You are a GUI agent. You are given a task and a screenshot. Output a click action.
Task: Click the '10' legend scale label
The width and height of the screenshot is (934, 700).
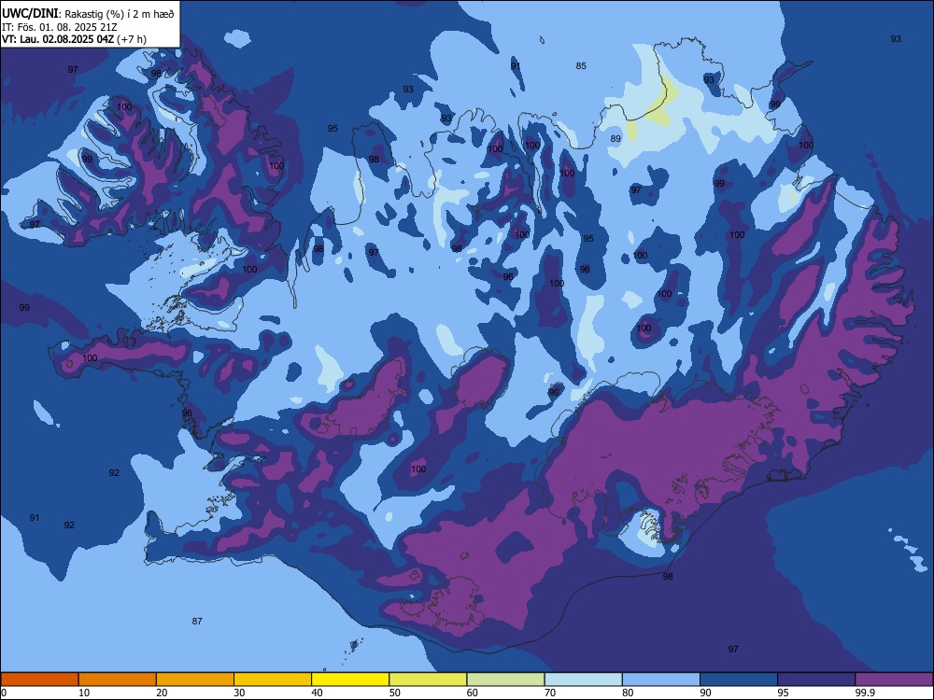(84, 693)
